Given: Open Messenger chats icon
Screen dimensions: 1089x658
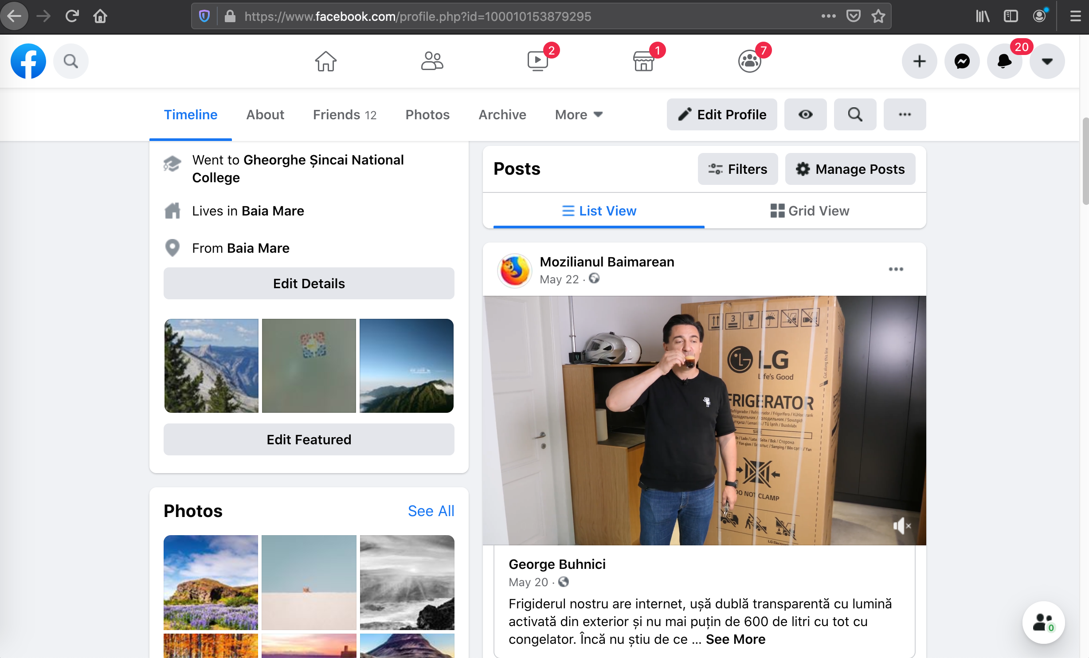Looking at the screenshot, I should (x=962, y=61).
